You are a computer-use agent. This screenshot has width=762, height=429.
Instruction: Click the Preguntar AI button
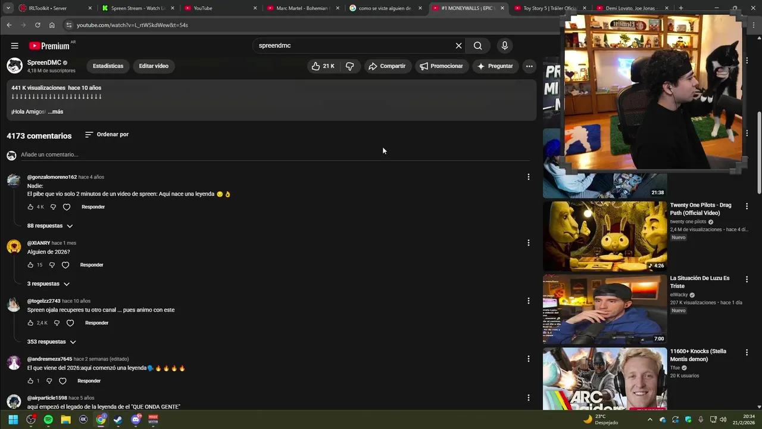click(x=495, y=66)
